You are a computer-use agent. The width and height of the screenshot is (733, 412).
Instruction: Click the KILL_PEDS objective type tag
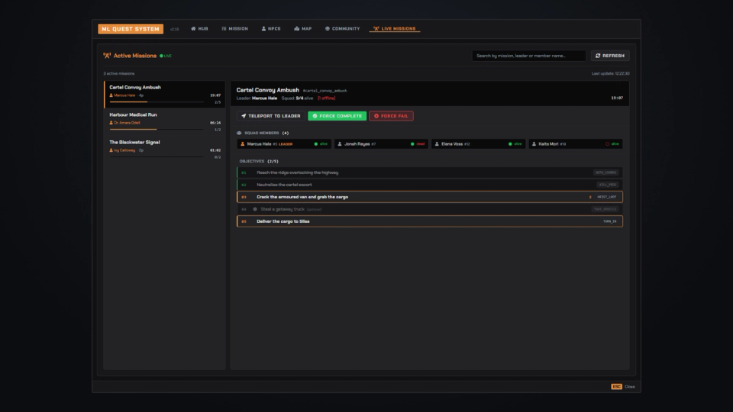click(x=607, y=185)
